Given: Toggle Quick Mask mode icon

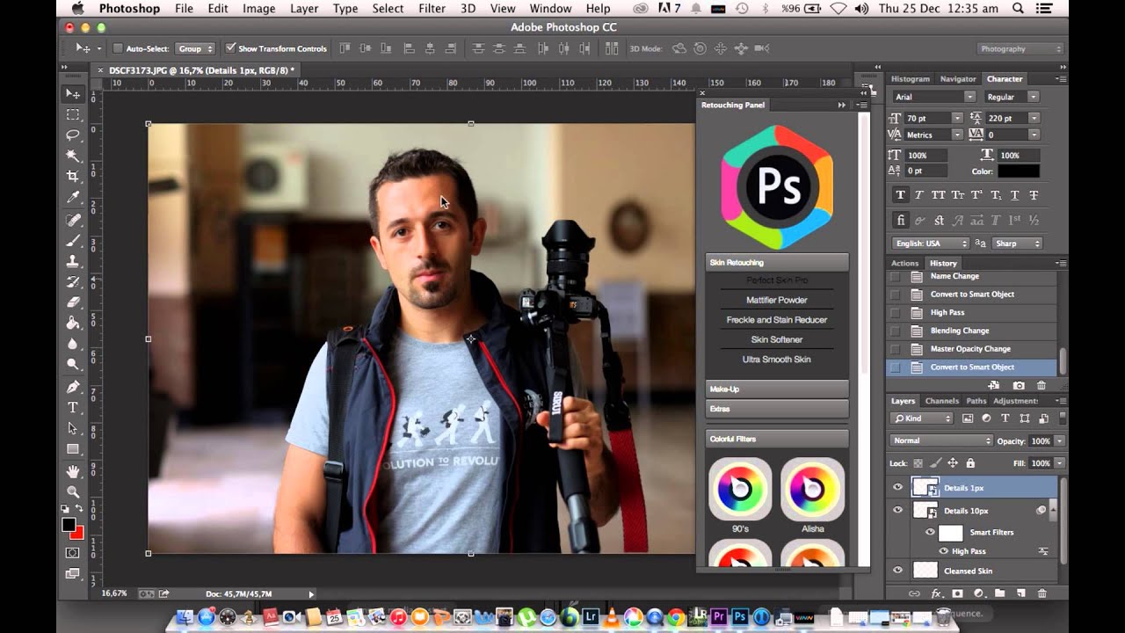Looking at the screenshot, I should (x=73, y=553).
